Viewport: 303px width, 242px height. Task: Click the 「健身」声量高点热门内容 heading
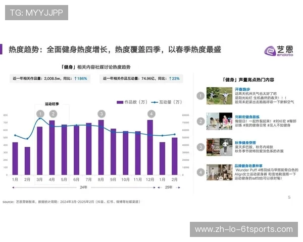pos(248,80)
